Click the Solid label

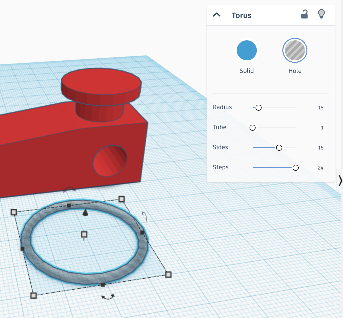click(x=247, y=71)
